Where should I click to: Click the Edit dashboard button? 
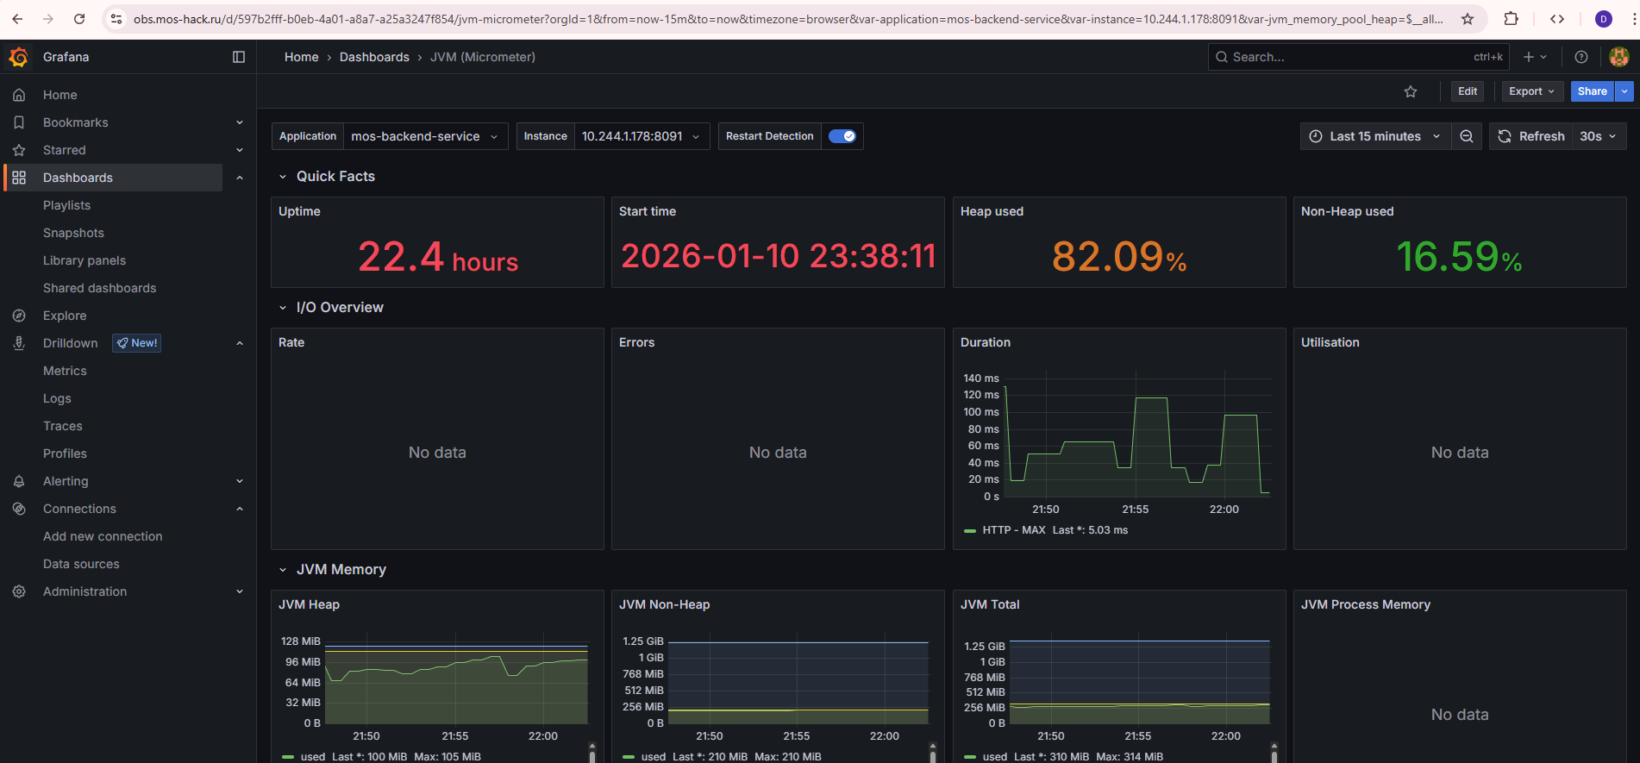1468,91
